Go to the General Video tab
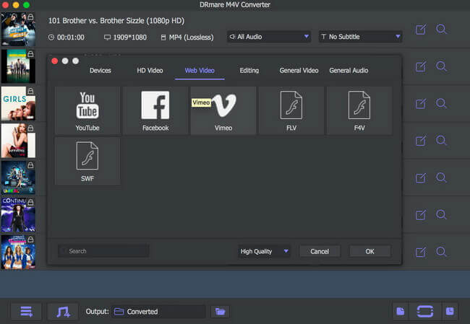 coord(299,71)
